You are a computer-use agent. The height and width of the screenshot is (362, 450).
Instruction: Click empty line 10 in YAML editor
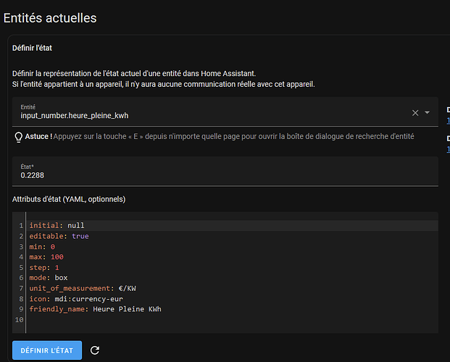point(145,319)
